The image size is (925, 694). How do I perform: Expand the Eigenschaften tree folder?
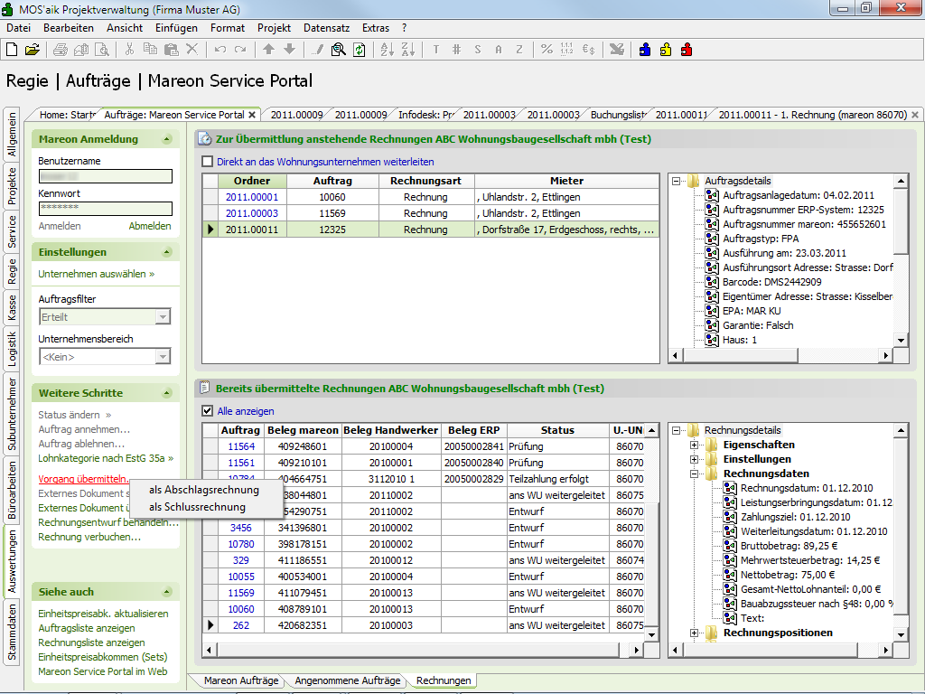[694, 445]
